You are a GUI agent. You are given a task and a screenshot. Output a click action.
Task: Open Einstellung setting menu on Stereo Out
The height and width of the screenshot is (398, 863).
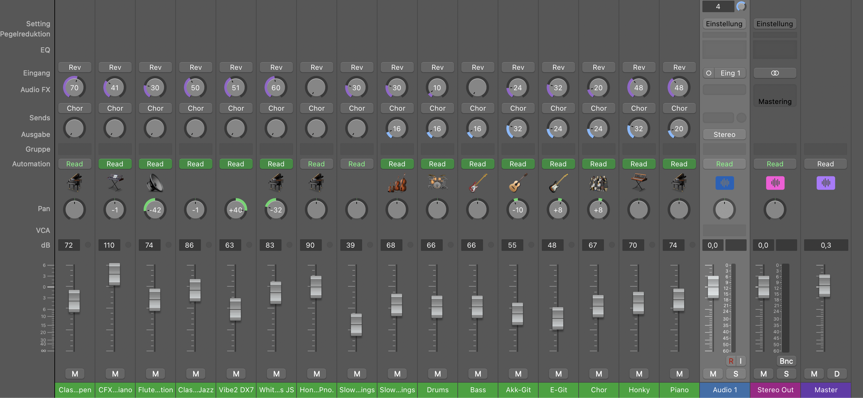[x=774, y=24]
